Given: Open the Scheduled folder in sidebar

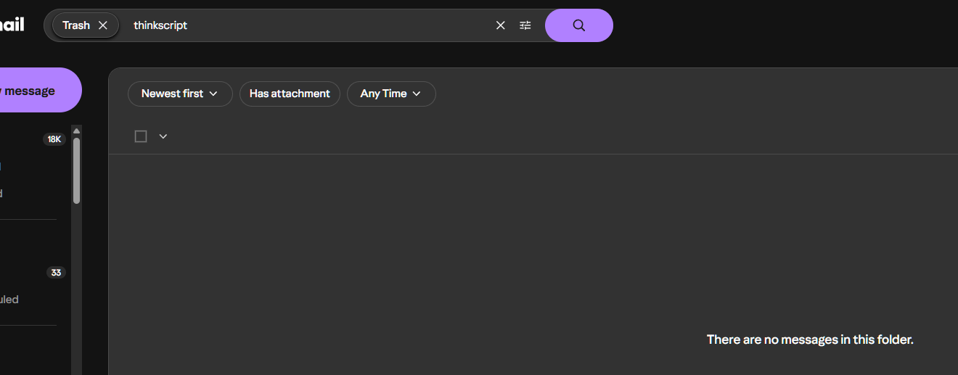Looking at the screenshot, I should click(9, 299).
